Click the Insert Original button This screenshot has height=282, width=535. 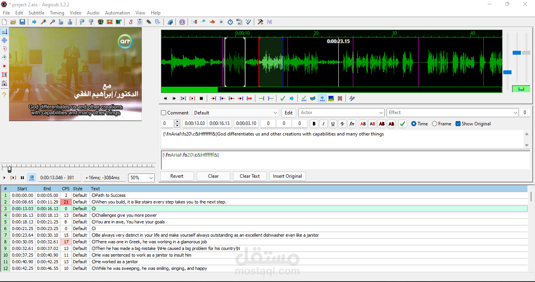[x=287, y=176]
